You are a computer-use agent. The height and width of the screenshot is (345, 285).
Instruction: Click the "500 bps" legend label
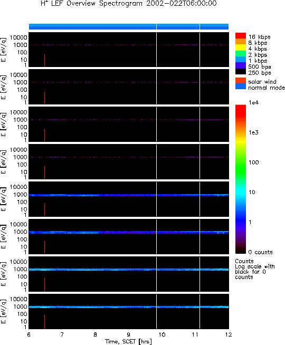click(260, 66)
